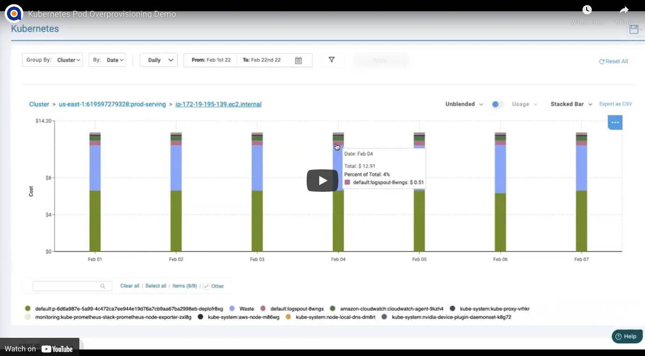Toggle kube-system:kube-proxy-vrhkr legend item

point(490,309)
